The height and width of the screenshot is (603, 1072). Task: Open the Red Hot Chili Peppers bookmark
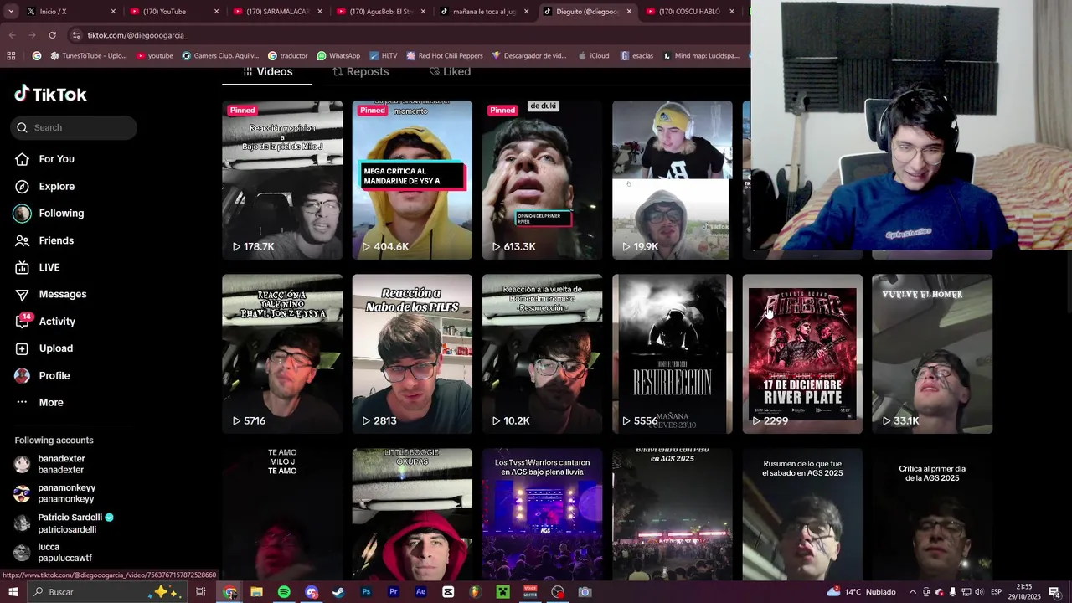pyautogui.click(x=445, y=56)
